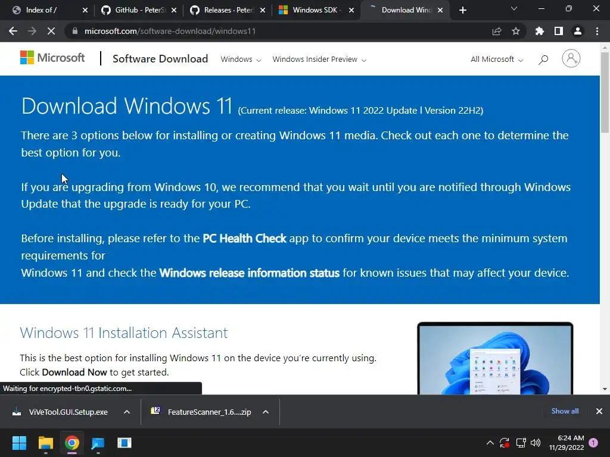Share this page via share icon
This screenshot has height=457, width=610.
click(x=497, y=31)
